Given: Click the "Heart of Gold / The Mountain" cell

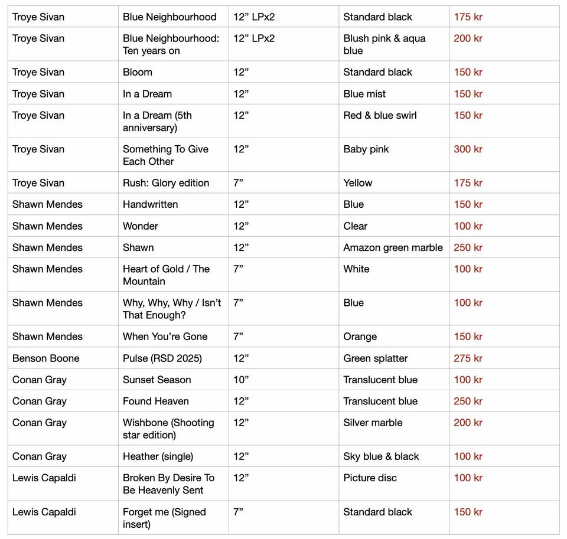Looking at the screenshot, I should (166, 275).
